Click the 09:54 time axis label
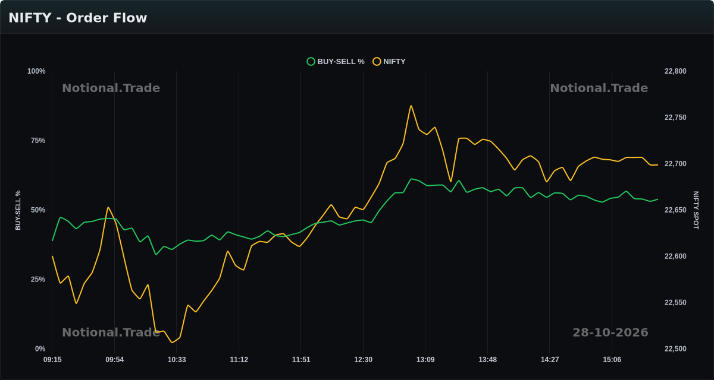 click(x=115, y=360)
